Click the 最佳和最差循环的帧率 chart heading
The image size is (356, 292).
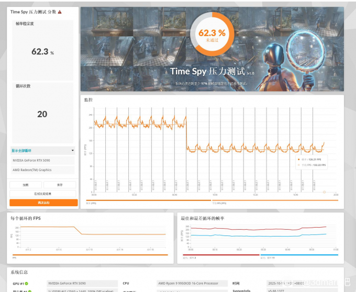(203, 218)
